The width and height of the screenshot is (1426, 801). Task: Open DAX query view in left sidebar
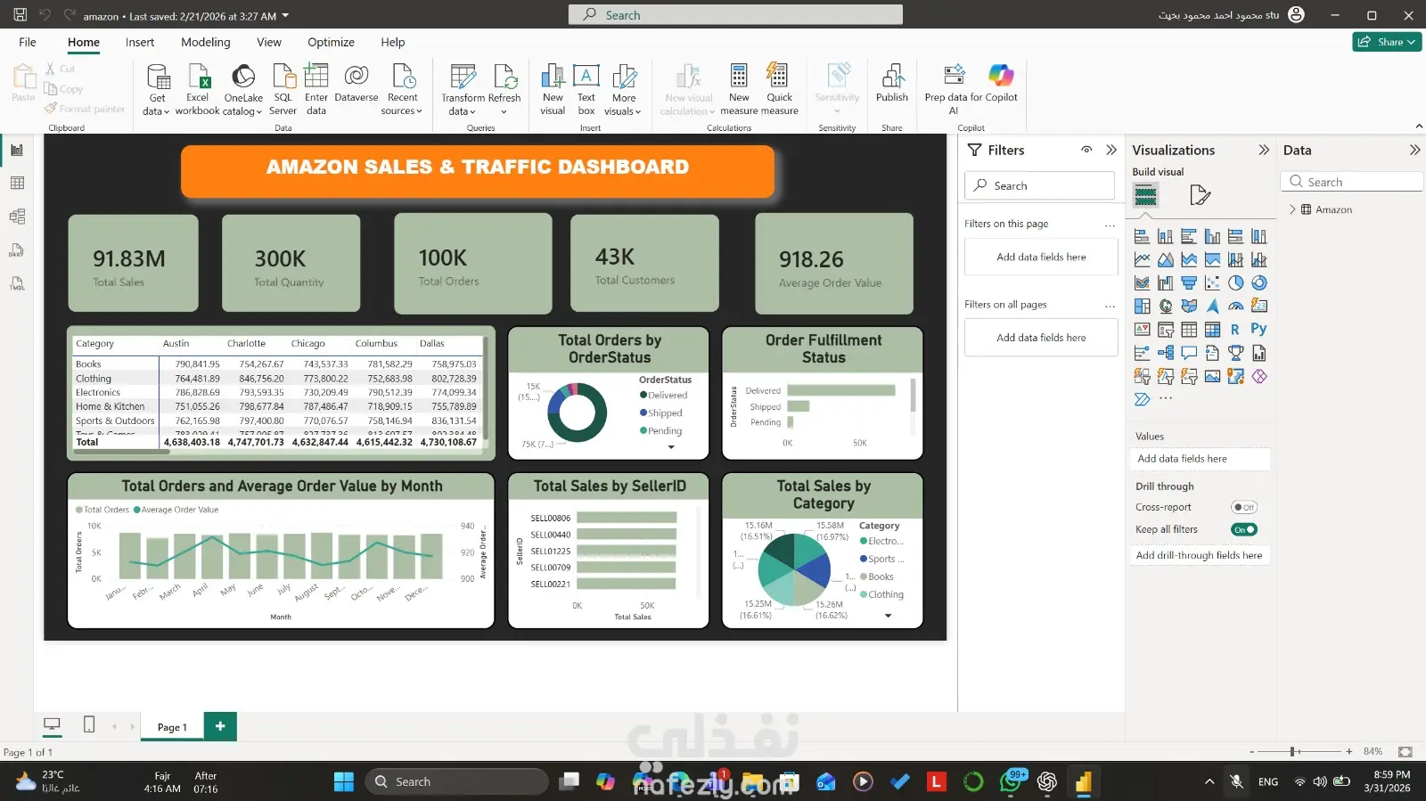(17, 250)
